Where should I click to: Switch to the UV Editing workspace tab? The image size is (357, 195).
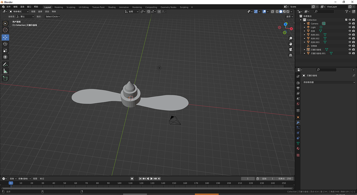click(84, 7)
